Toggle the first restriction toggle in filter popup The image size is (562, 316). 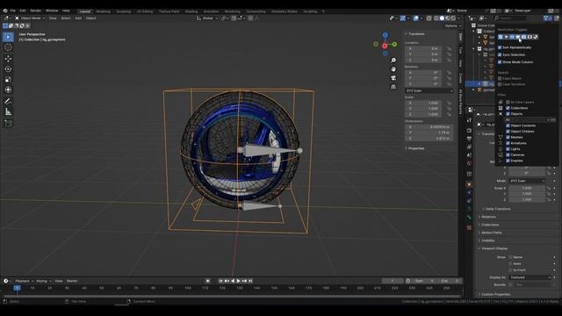click(501, 37)
